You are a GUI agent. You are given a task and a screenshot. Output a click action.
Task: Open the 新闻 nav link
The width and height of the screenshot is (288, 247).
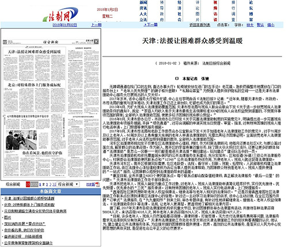tap(143, 2)
